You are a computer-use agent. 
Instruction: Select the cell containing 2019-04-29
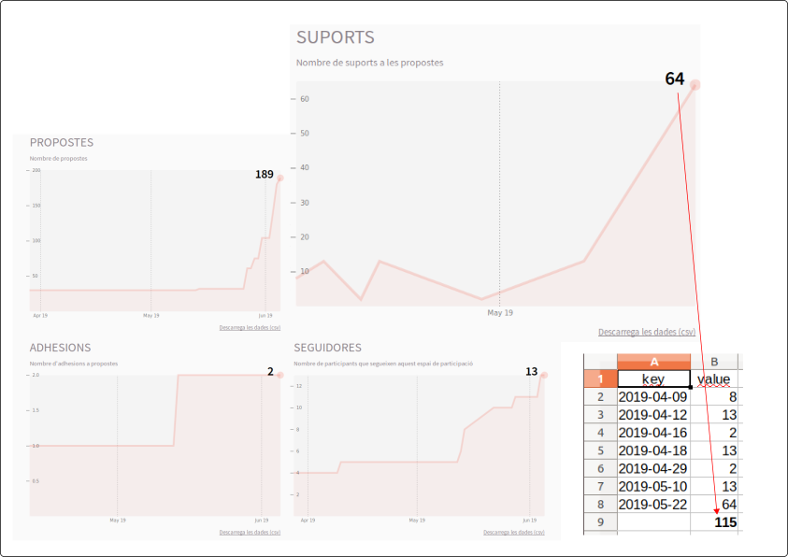pyautogui.click(x=653, y=468)
